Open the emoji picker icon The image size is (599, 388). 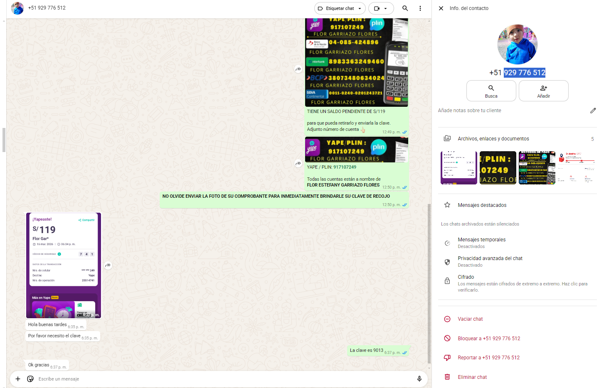[x=30, y=379]
